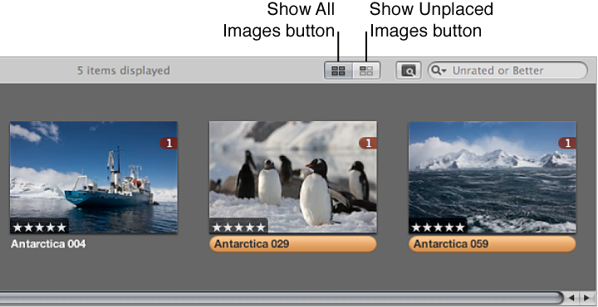598x307 pixels.
Task: Click the Antarctica 059 orange label
Action: pyautogui.click(x=493, y=244)
